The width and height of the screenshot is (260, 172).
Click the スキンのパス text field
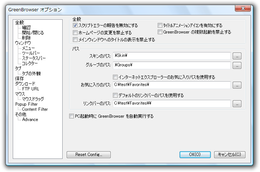172,56
